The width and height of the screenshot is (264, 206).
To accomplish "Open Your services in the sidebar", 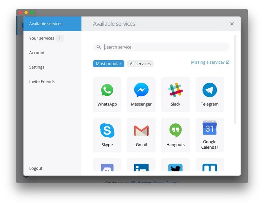I will pos(52,38).
